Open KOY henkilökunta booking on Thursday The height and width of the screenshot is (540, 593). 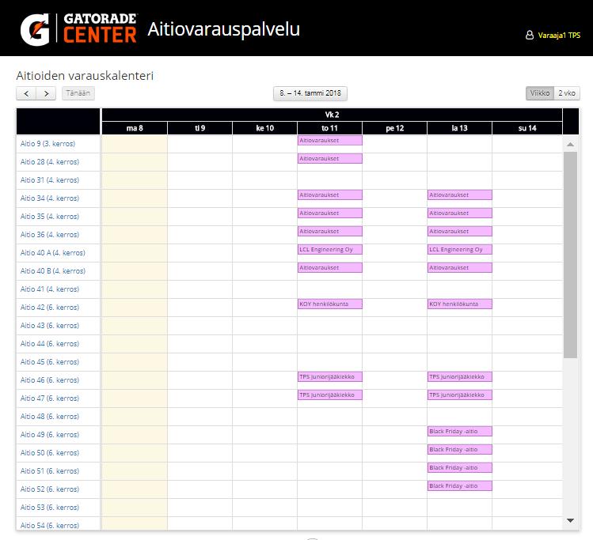click(330, 304)
